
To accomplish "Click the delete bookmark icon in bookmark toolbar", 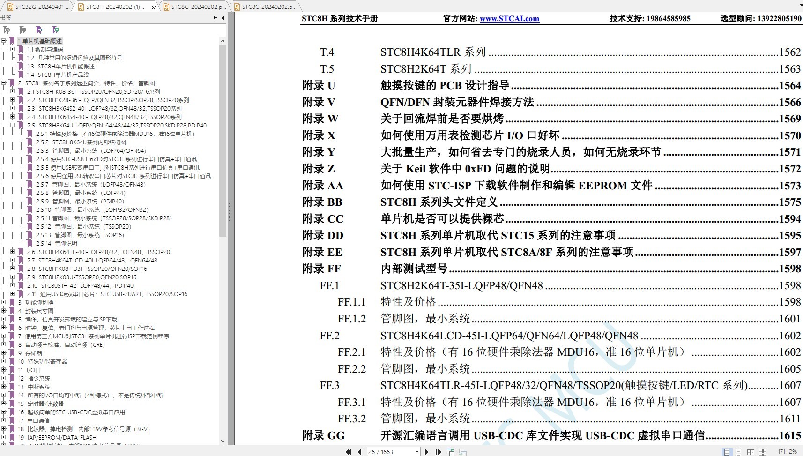I will coord(7,30).
